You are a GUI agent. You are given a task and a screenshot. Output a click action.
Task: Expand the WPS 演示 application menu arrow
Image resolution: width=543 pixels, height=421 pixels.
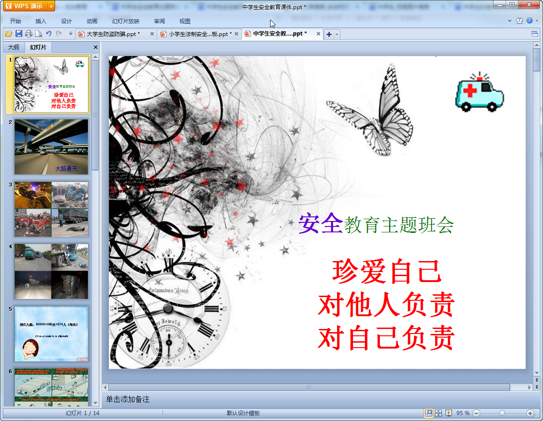(51, 6)
